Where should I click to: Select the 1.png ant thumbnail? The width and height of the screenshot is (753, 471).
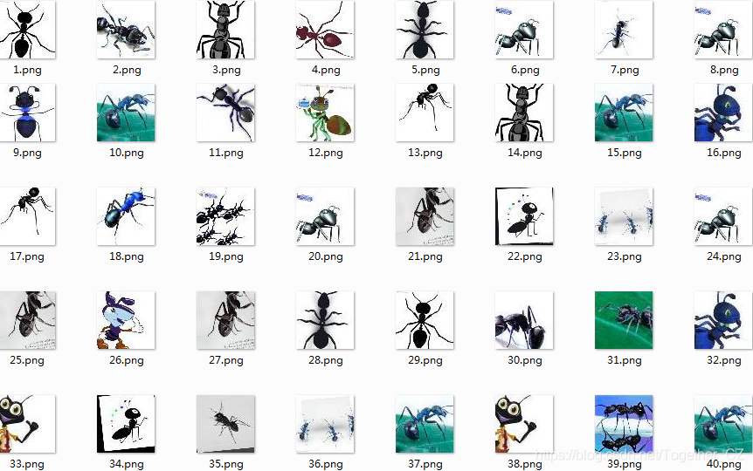tap(26, 30)
